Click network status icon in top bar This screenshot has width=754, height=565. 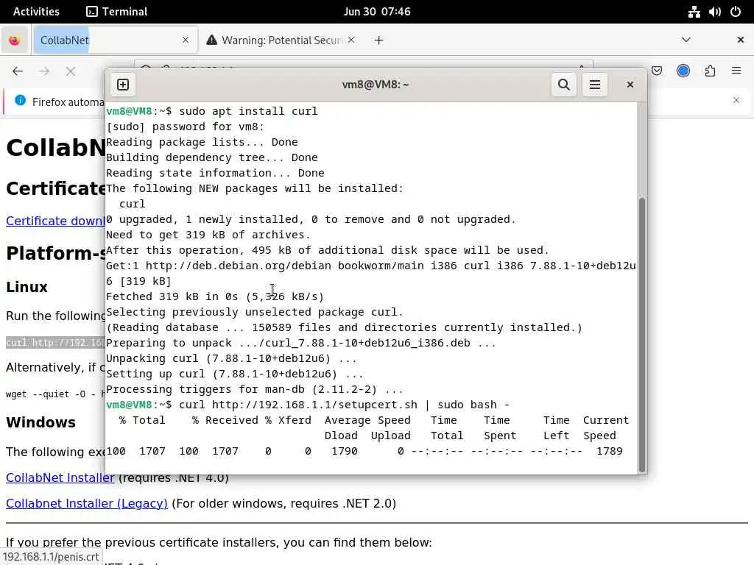694,12
